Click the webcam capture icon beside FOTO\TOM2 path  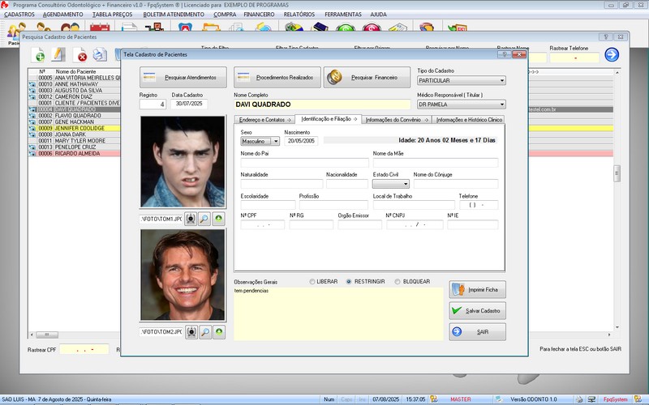191,332
